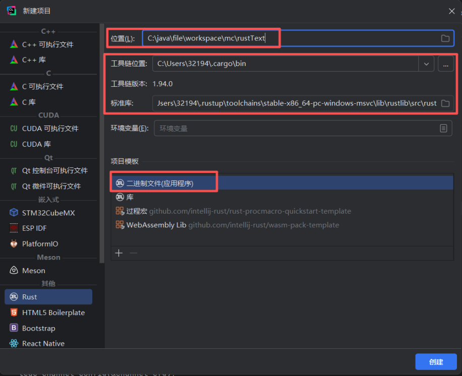Click the sidebar vertical scrollbar
462x376 pixels.
pos(102,144)
